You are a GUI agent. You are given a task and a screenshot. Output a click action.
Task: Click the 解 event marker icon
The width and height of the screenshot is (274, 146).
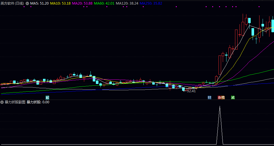click(48, 98)
